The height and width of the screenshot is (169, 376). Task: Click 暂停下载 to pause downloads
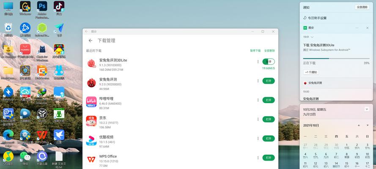click(x=255, y=51)
